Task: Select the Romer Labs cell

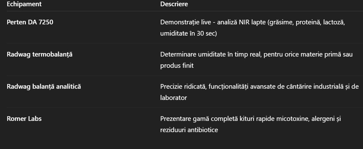Action: point(24,119)
